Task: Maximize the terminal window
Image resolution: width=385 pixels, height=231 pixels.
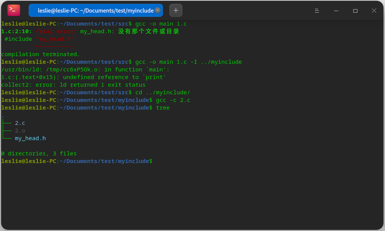Action: [355, 11]
